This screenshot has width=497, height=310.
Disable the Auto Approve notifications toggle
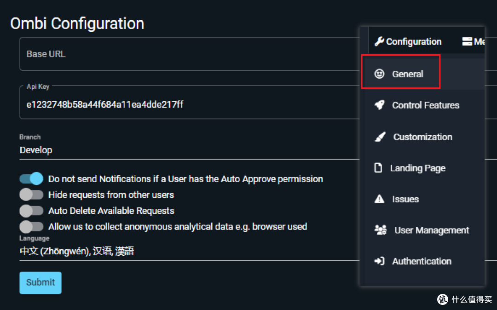point(31,179)
